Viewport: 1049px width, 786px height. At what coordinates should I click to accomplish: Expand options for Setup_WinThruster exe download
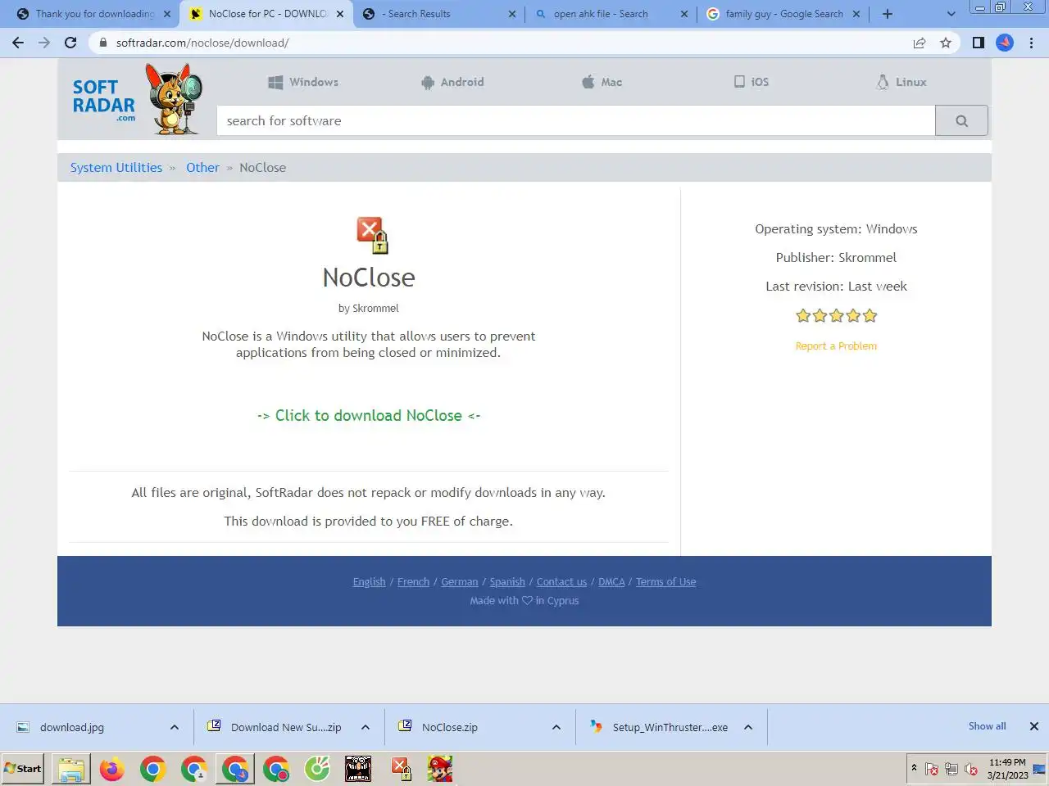click(x=748, y=727)
